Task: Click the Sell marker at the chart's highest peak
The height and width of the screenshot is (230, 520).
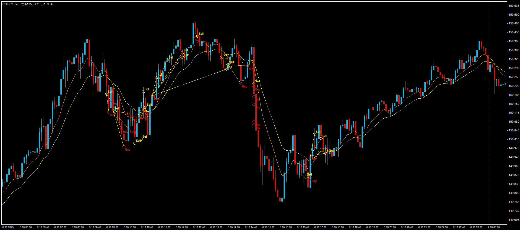Action: pos(201,34)
